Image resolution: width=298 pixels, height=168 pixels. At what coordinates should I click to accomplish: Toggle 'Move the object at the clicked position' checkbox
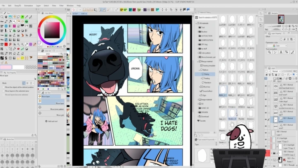3,87
